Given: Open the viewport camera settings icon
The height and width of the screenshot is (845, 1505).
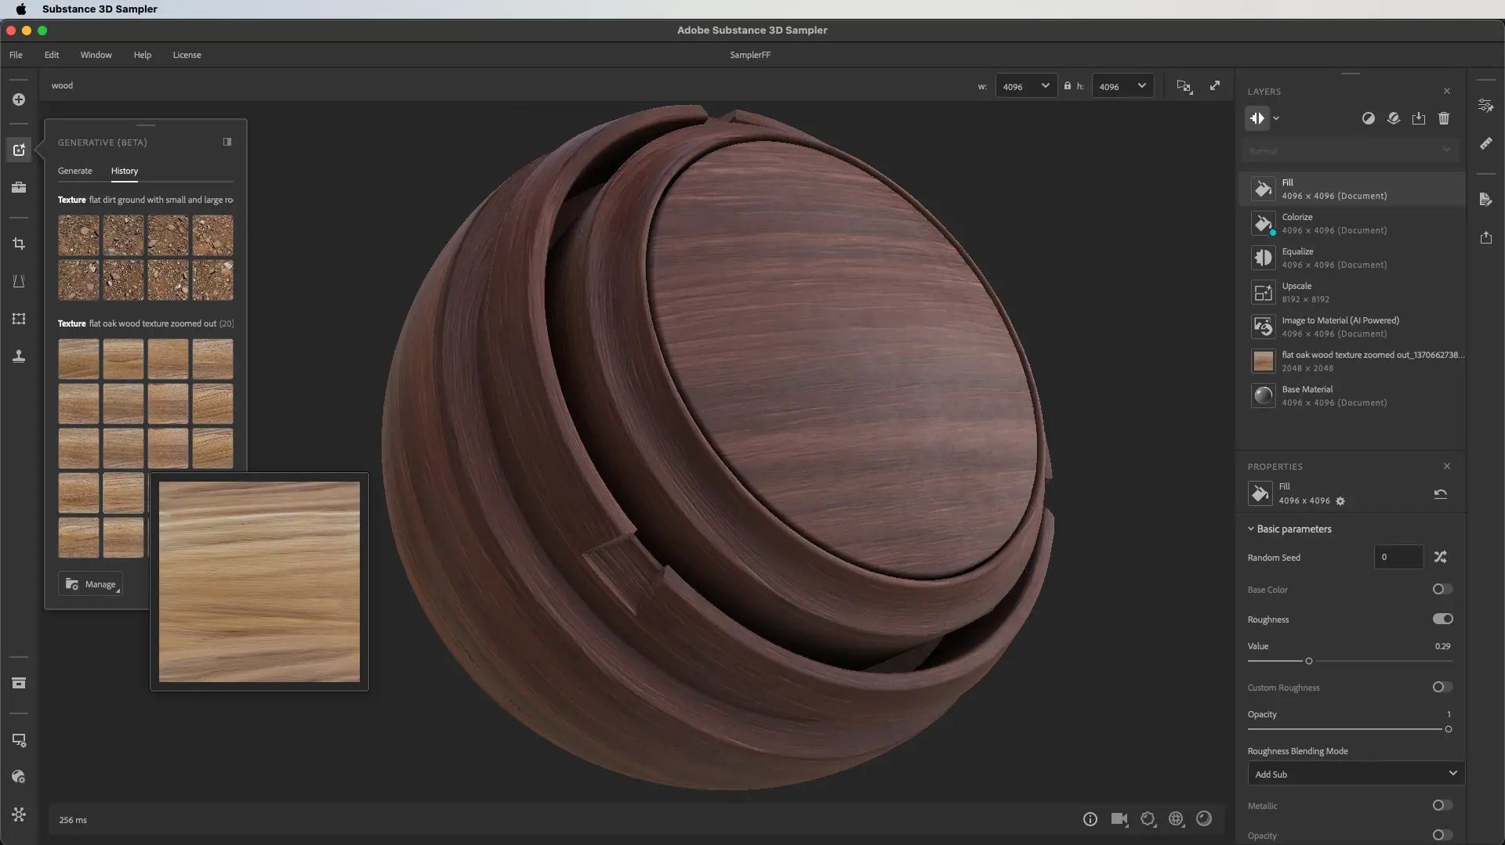Looking at the screenshot, I should pyautogui.click(x=1119, y=819).
